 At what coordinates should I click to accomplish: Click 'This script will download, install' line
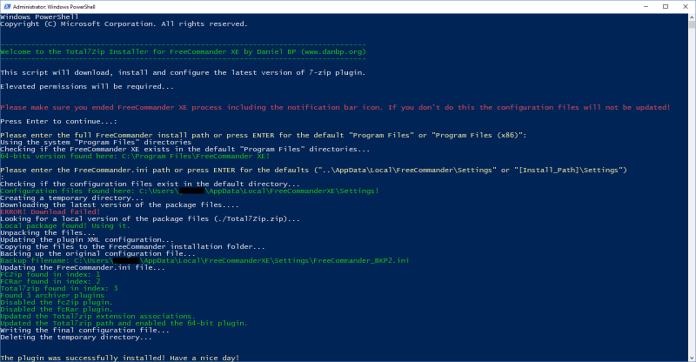[x=183, y=73]
